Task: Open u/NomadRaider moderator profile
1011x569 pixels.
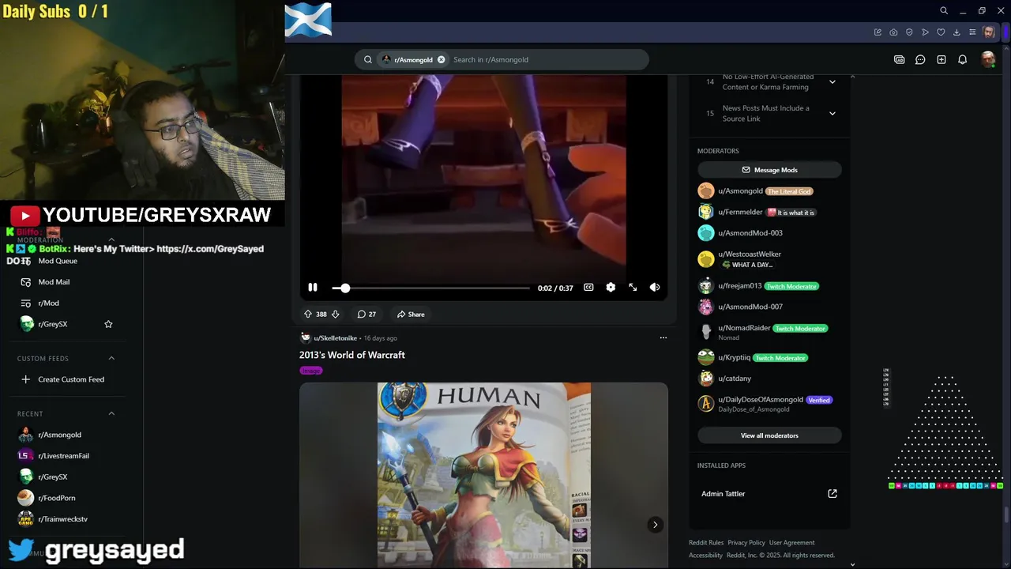Action: 744,328
